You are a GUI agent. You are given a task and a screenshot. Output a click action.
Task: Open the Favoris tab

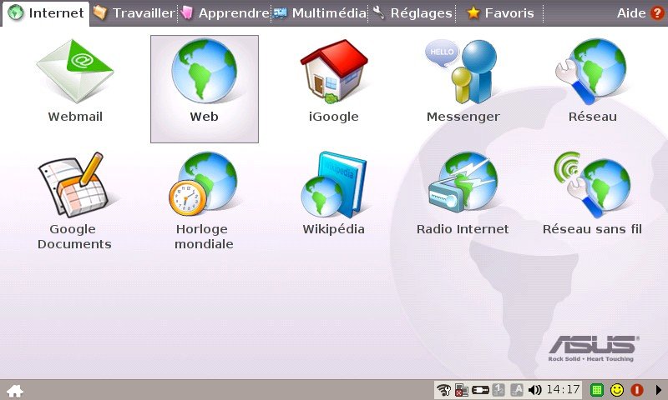tap(500, 13)
